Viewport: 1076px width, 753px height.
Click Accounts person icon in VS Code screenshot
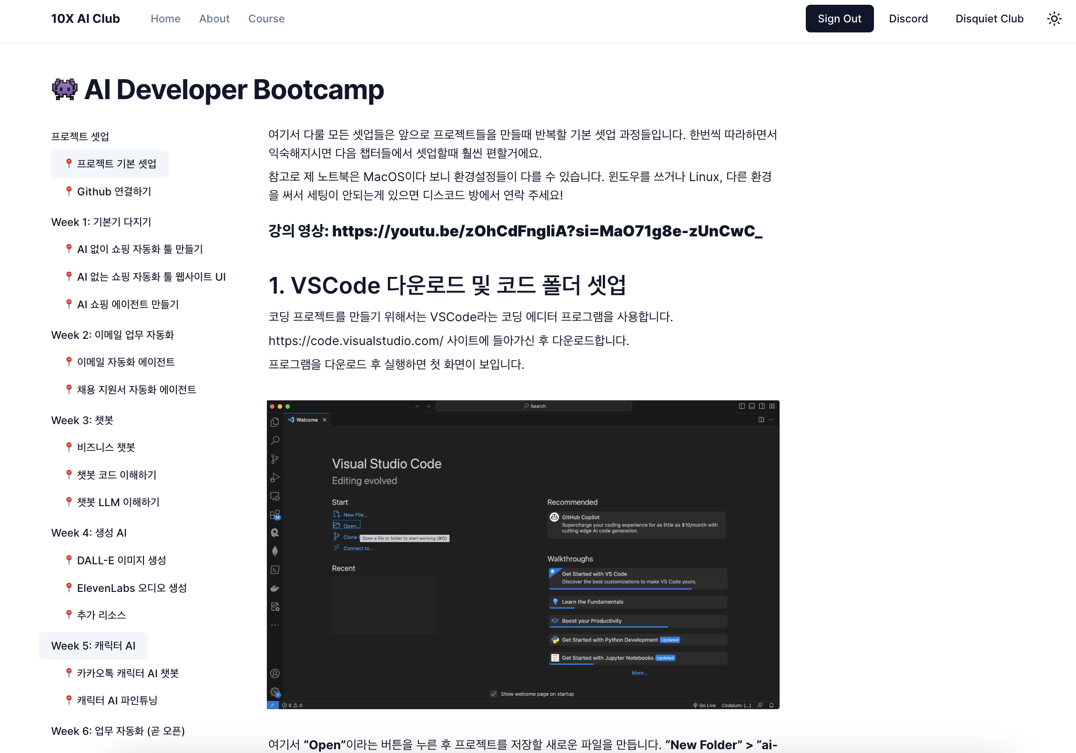pos(275,673)
